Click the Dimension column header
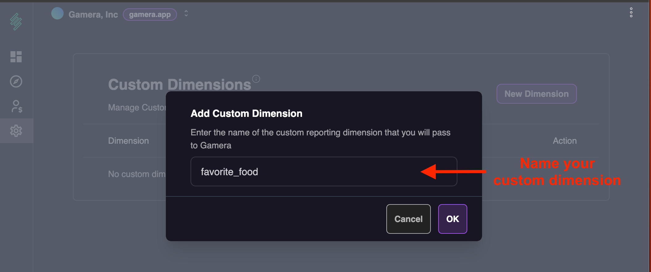The height and width of the screenshot is (272, 651). [128, 141]
